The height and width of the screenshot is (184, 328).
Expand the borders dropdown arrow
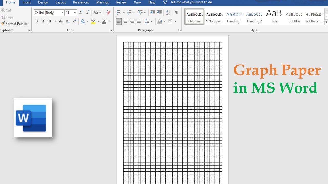pyautogui.click(x=175, y=21)
